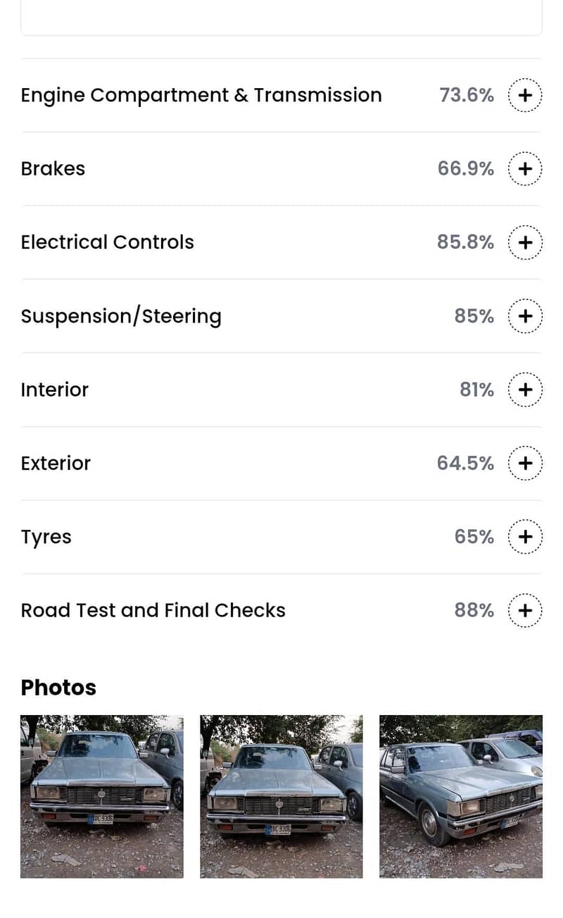Select the Engine Compartment & Transmission row label
Screen dimensions: 563x918
coord(201,95)
